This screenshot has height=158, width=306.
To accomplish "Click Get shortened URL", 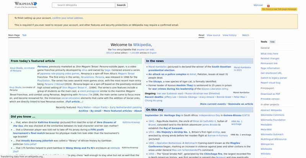I will 271,73.
